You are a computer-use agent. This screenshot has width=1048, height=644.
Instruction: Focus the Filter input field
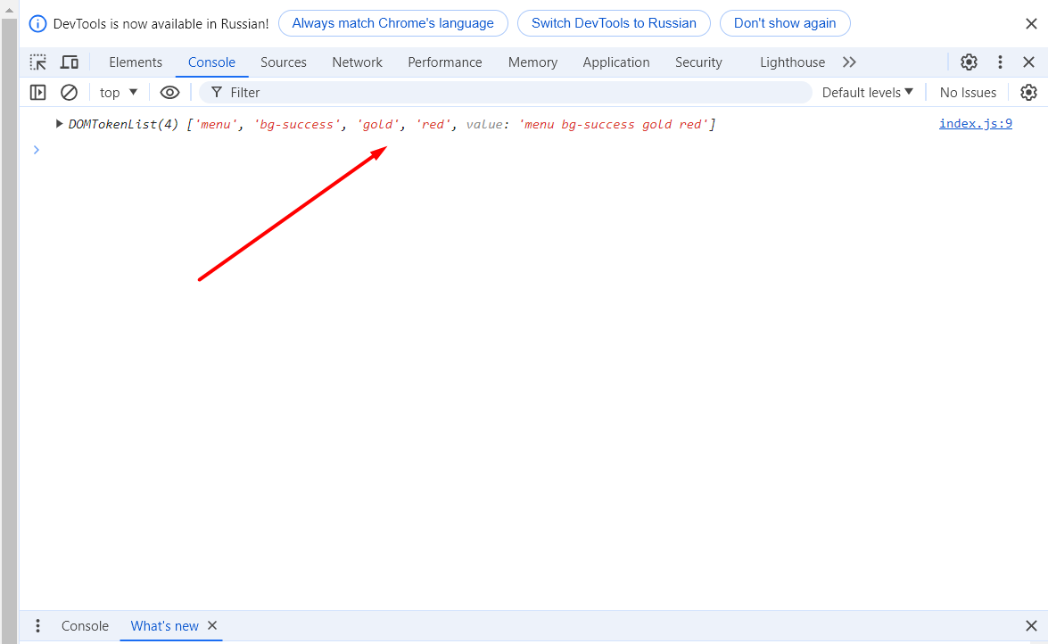coord(506,92)
